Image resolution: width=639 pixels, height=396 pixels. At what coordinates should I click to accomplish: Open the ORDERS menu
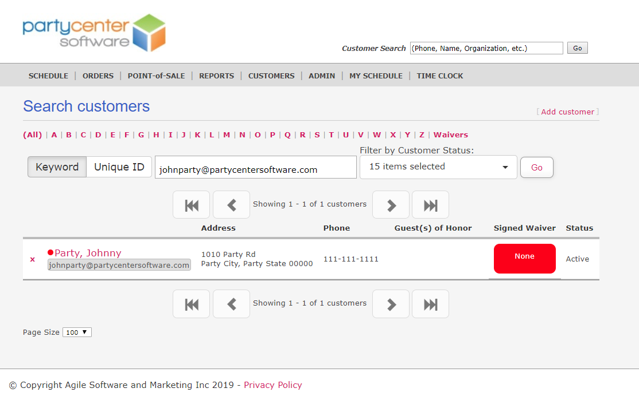[98, 76]
